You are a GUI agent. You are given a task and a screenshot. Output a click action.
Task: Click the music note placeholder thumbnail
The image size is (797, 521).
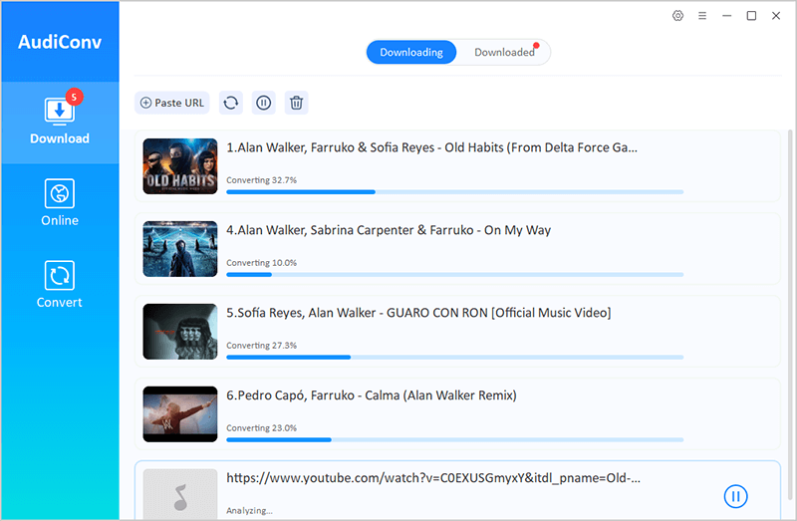pyautogui.click(x=180, y=494)
